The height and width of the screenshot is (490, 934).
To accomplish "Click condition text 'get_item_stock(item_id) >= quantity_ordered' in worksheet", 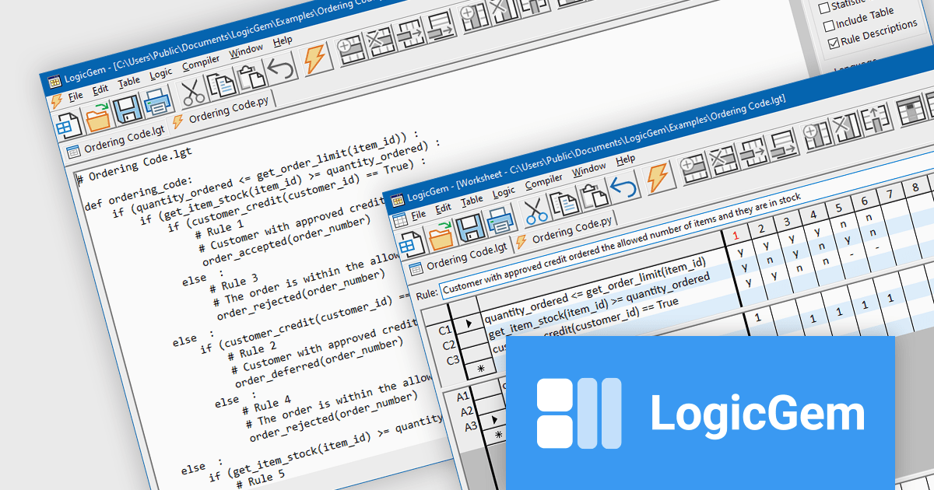I will (x=599, y=306).
